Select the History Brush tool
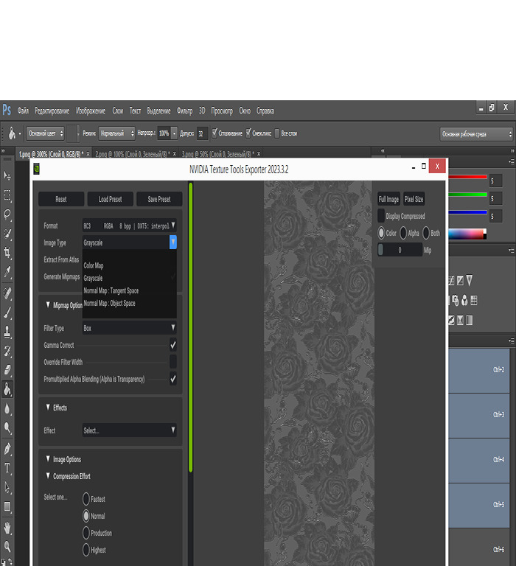516x566 pixels. (7, 351)
